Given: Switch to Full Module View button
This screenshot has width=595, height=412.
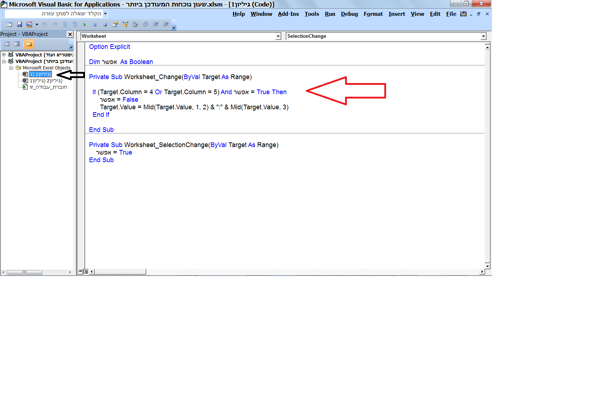Looking at the screenshot, I should pyautogui.click(x=86, y=272).
